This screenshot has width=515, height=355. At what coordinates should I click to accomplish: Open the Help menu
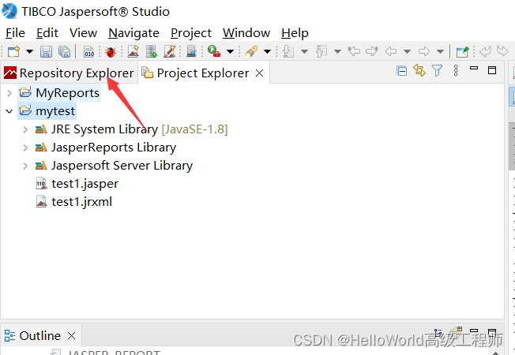click(x=295, y=33)
